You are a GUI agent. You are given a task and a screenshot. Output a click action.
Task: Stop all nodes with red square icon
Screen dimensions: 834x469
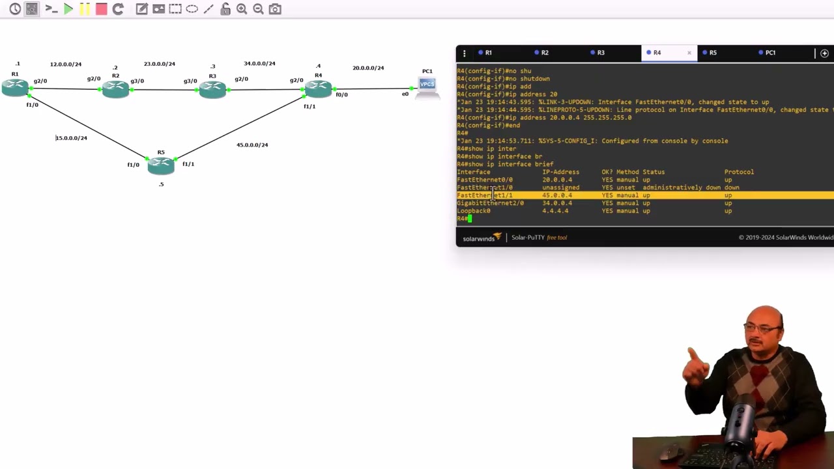tap(101, 9)
